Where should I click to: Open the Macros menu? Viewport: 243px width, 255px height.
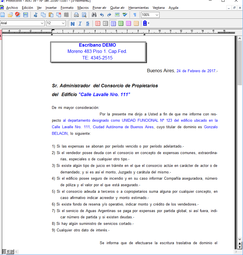point(83,8)
